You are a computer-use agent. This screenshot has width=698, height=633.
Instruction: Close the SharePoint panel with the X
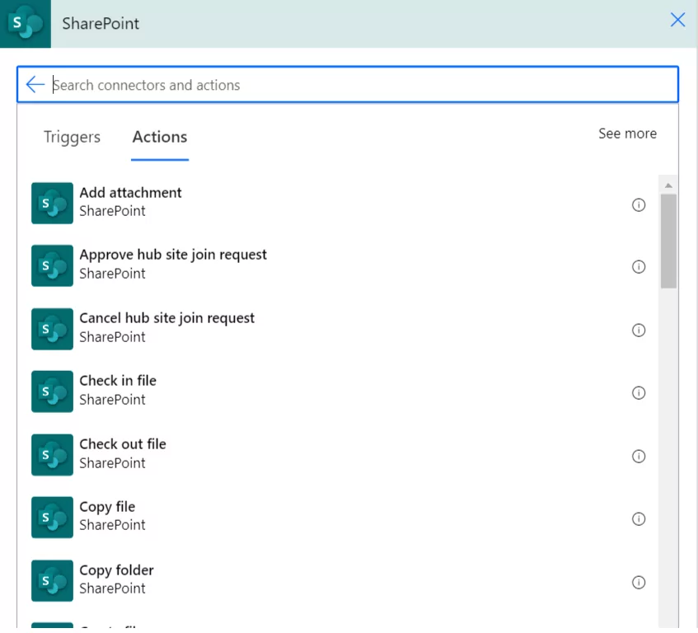(677, 20)
